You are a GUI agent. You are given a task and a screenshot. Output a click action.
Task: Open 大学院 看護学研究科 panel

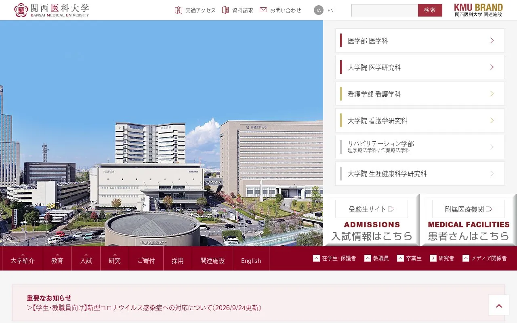click(420, 120)
